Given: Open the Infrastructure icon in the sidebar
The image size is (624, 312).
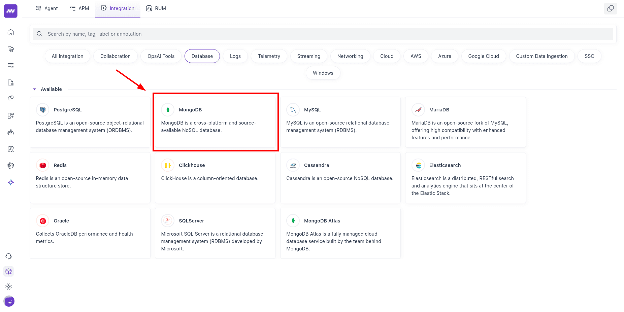Looking at the screenshot, I should [11, 49].
